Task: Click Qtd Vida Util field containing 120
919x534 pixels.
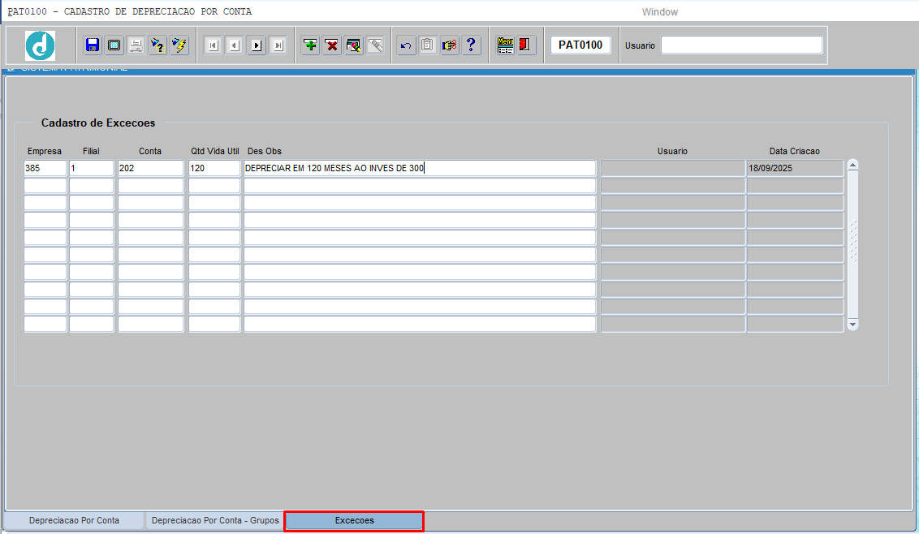Action: click(214, 168)
